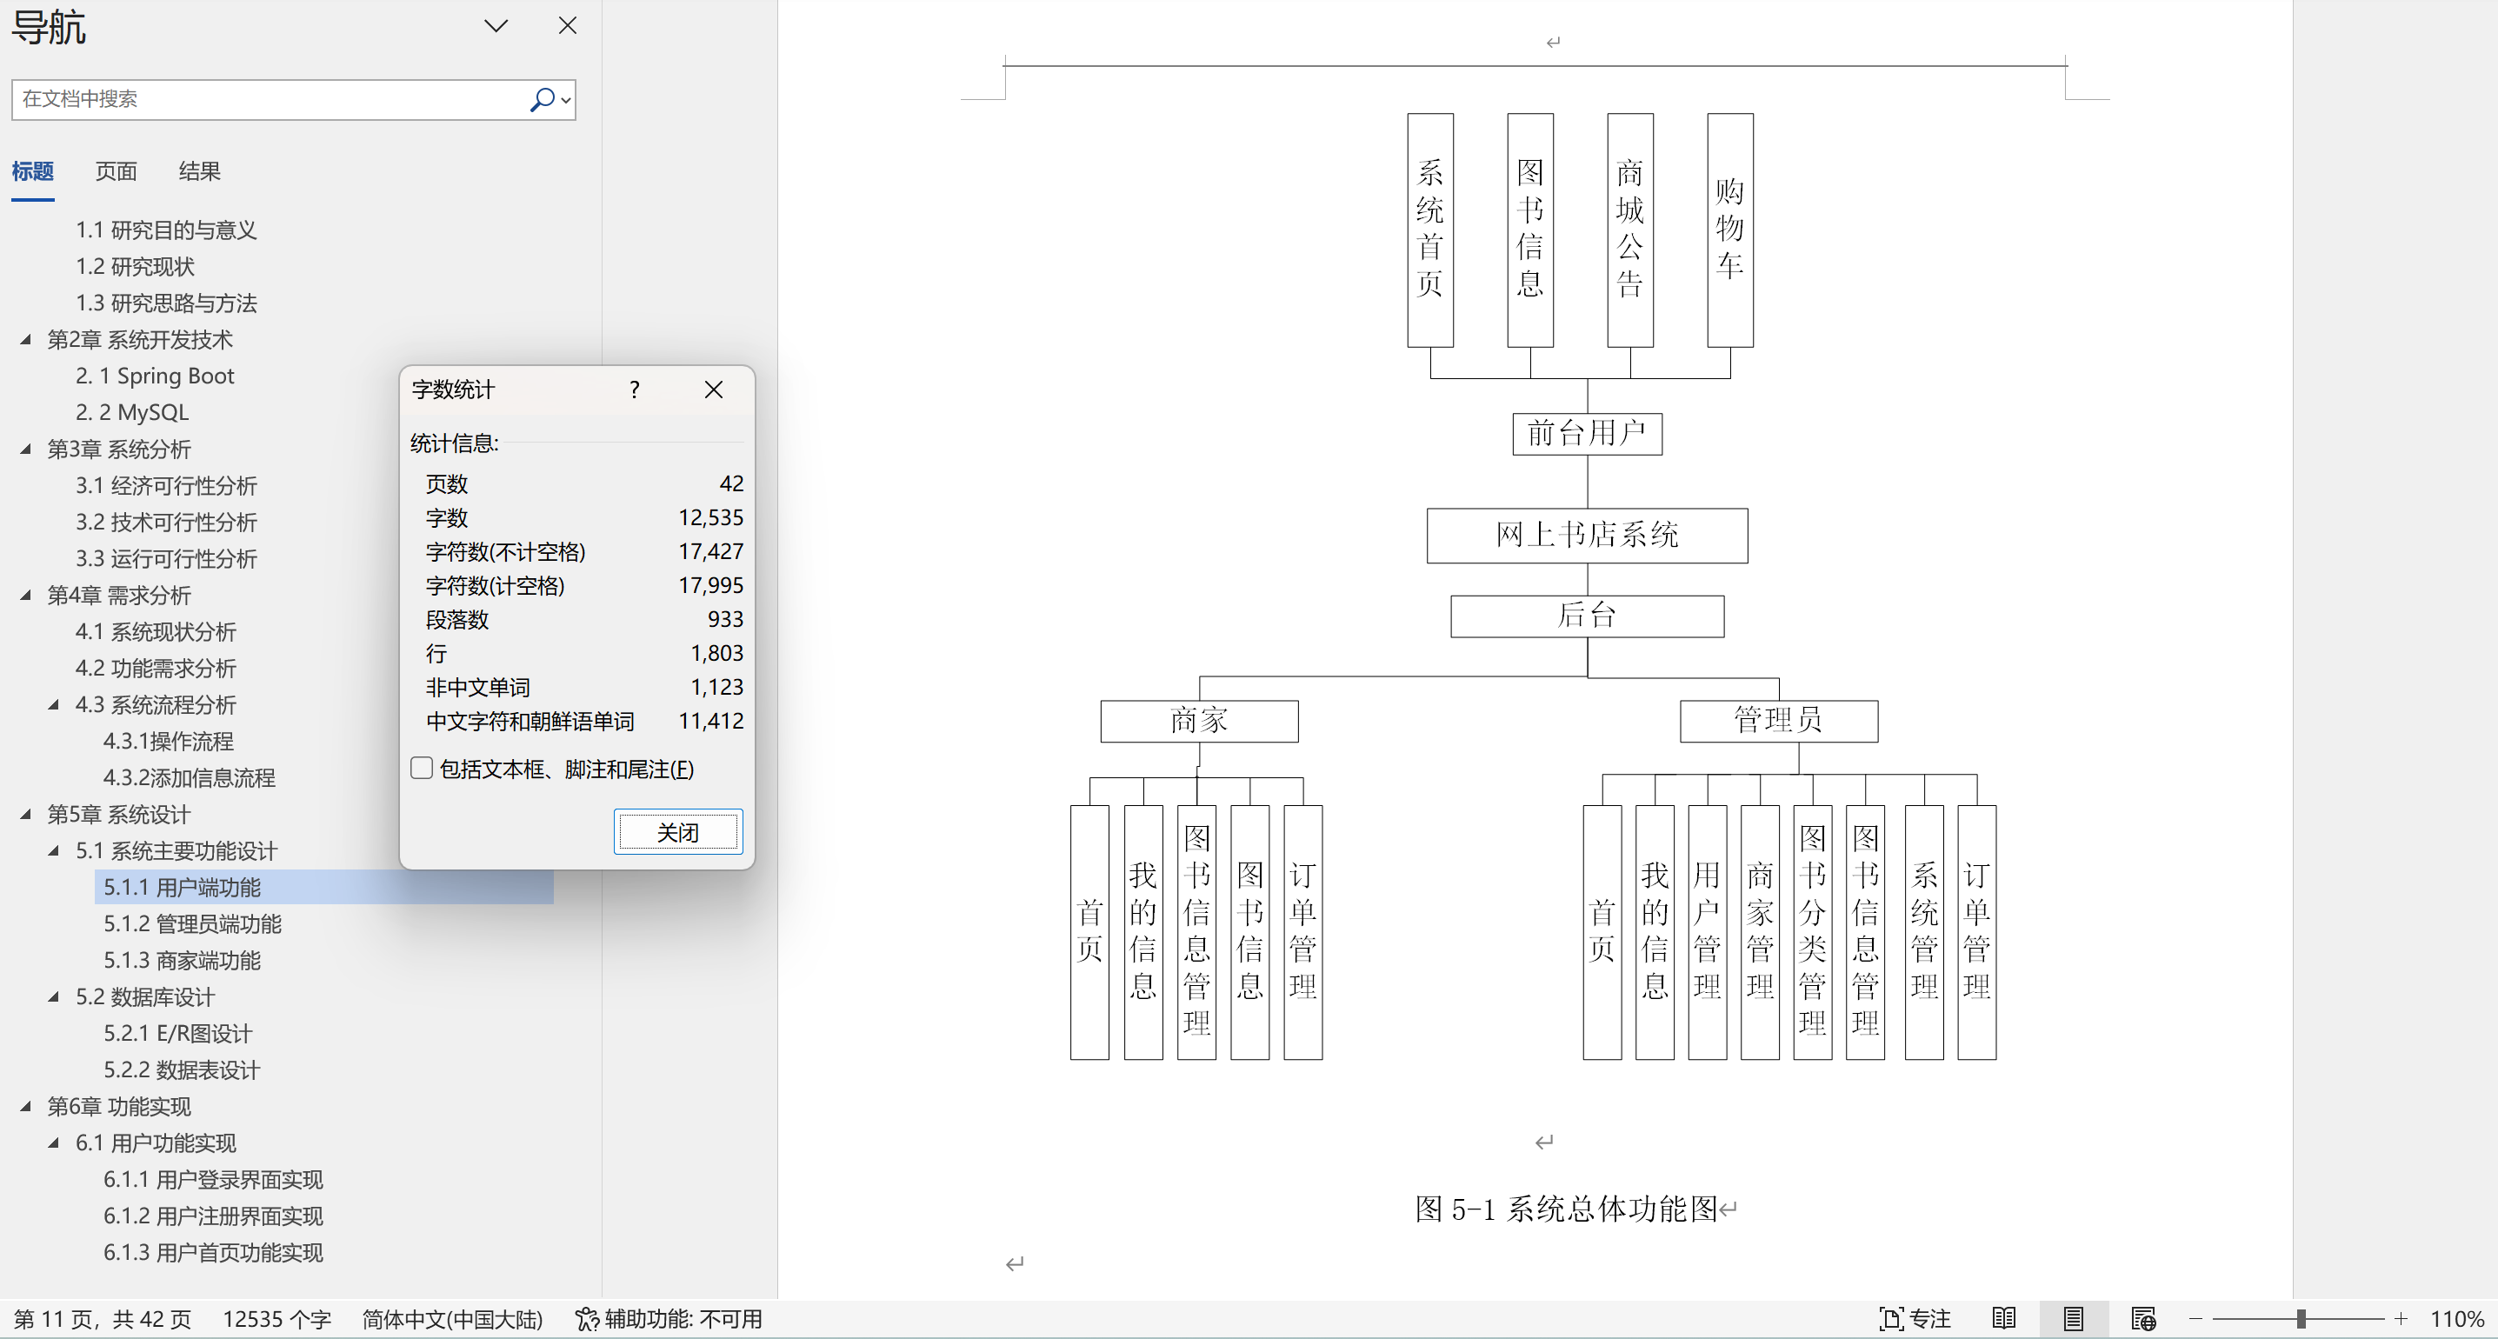Close the 字数统计 dialog with X
Image resolution: width=2498 pixels, height=1339 pixels.
tap(714, 390)
